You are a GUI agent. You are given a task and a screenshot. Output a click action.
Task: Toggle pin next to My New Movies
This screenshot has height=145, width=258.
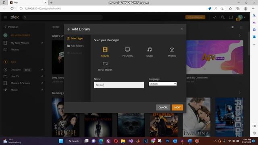(42, 43)
